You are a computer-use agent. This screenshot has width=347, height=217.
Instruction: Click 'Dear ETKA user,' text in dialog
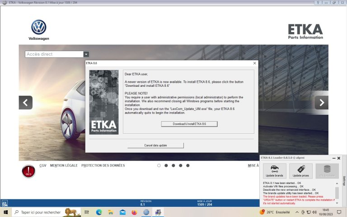coord(136,74)
